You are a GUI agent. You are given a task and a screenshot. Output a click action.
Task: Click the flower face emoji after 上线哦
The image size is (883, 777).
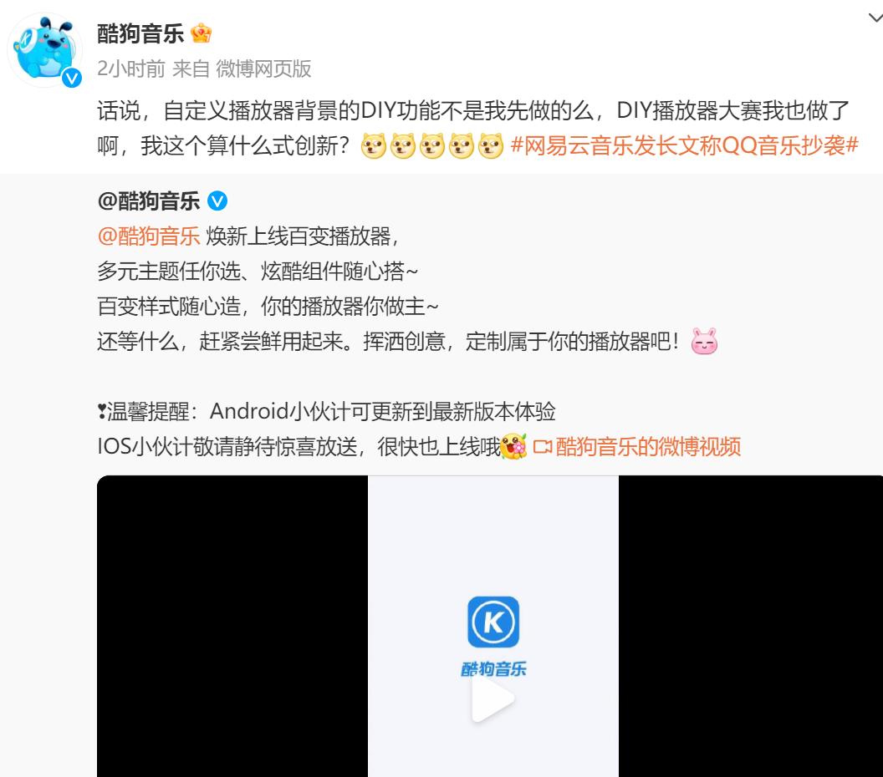[x=513, y=447]
